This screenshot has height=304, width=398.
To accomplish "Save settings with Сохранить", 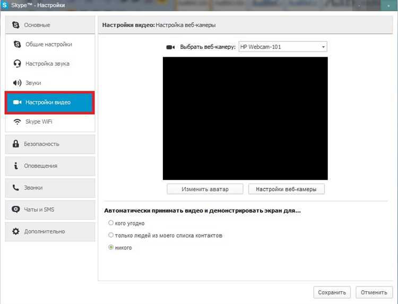I will point(332,292).
